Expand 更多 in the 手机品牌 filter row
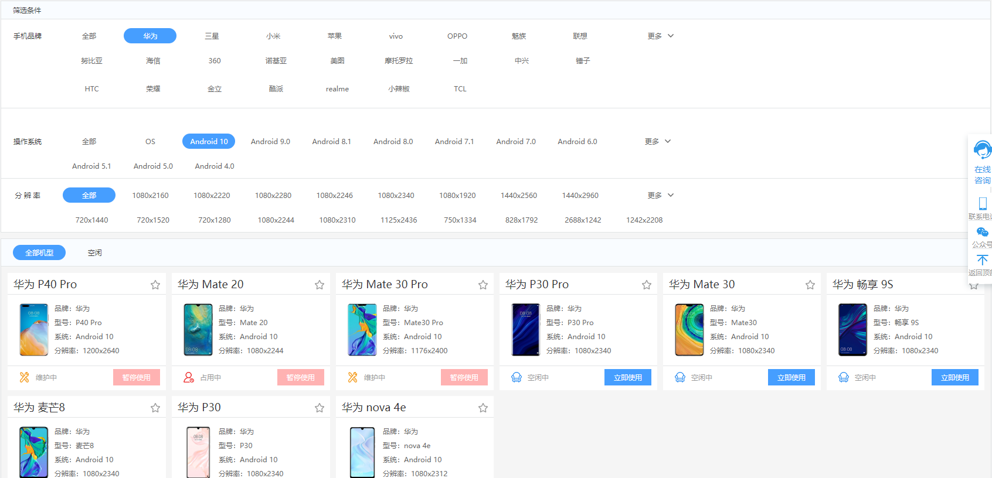This screenshot has height=478, width=992. pos(661,36)
